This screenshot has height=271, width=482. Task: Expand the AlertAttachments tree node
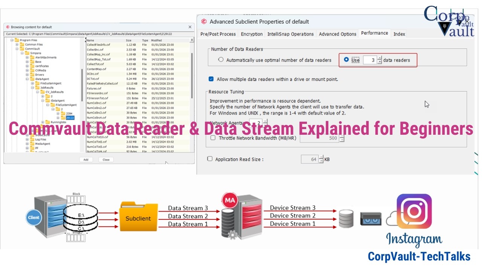tap(27, 58)
